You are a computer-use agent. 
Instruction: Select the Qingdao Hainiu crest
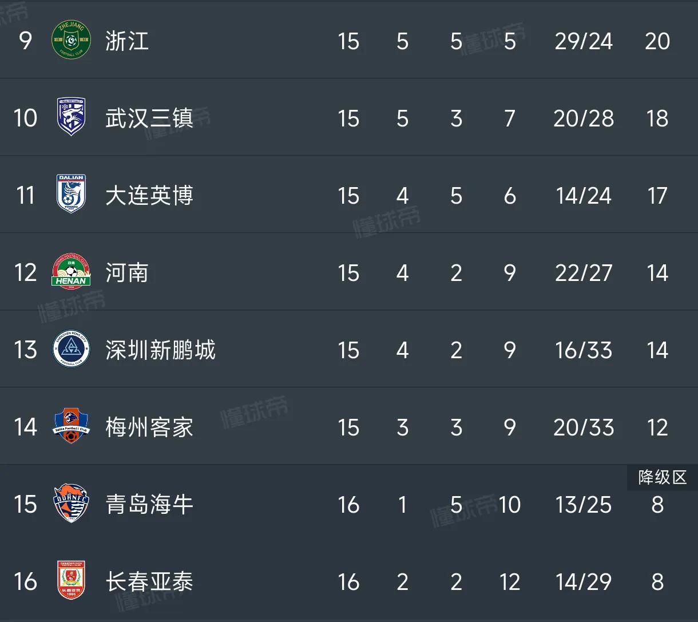pos(71,504)
